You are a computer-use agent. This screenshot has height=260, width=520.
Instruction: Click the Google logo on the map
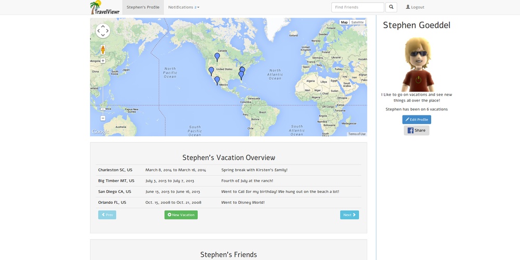coord(100,132)
